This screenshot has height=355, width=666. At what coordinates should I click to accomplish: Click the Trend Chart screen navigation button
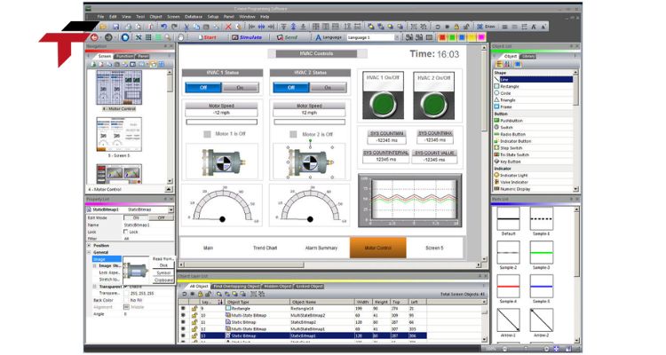coord(265,248)
